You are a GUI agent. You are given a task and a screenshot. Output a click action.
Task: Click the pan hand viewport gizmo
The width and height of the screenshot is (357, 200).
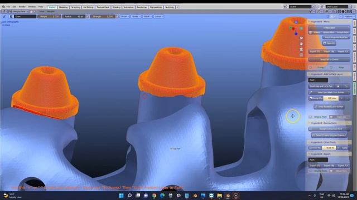[x=301, y=43]
